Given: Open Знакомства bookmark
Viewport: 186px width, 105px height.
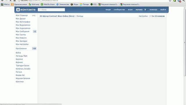Looking at the screenshot, I should click(63, 4).
